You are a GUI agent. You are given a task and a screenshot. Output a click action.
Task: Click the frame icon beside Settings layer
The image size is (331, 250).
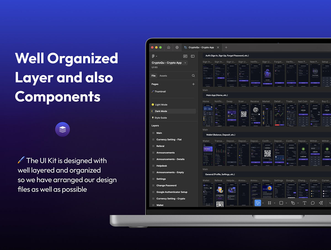pyautogui.click(x=153, y=179)
